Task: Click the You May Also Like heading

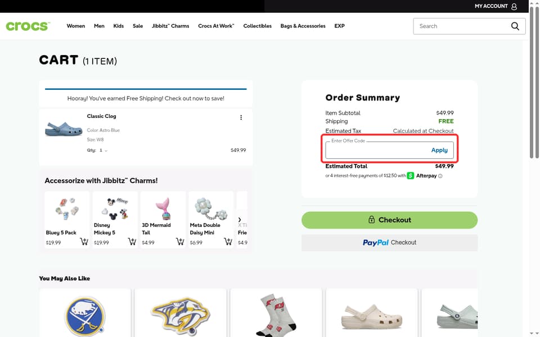Action: pyautogui.click(x=64, y=279)
